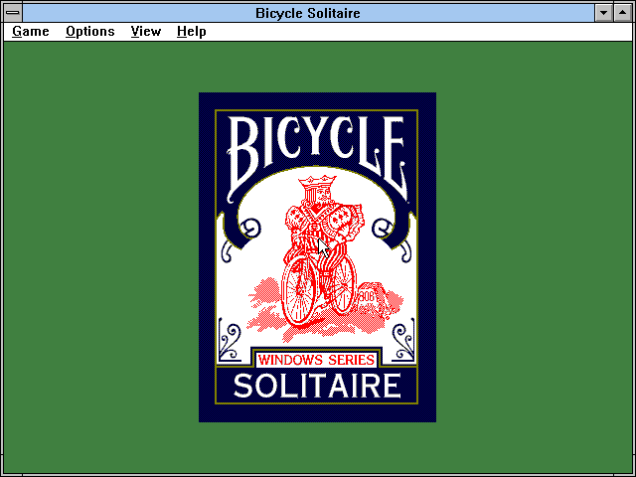
Task: Open the Help menu
Action: pos(192,31)
